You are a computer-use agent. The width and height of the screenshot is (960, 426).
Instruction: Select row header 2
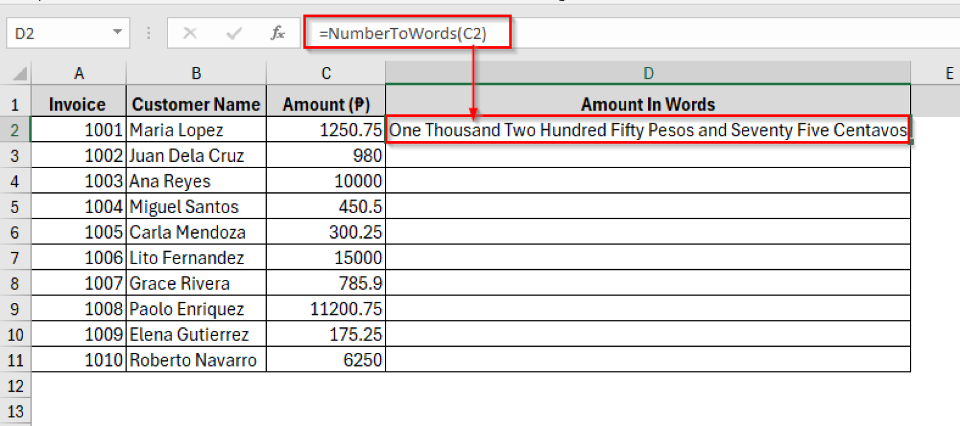pyautogui.click(x=16, y=129)
